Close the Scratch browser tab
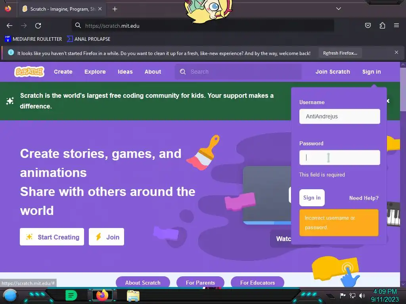This screenshot has height=304, width=406. coord(100,9)
